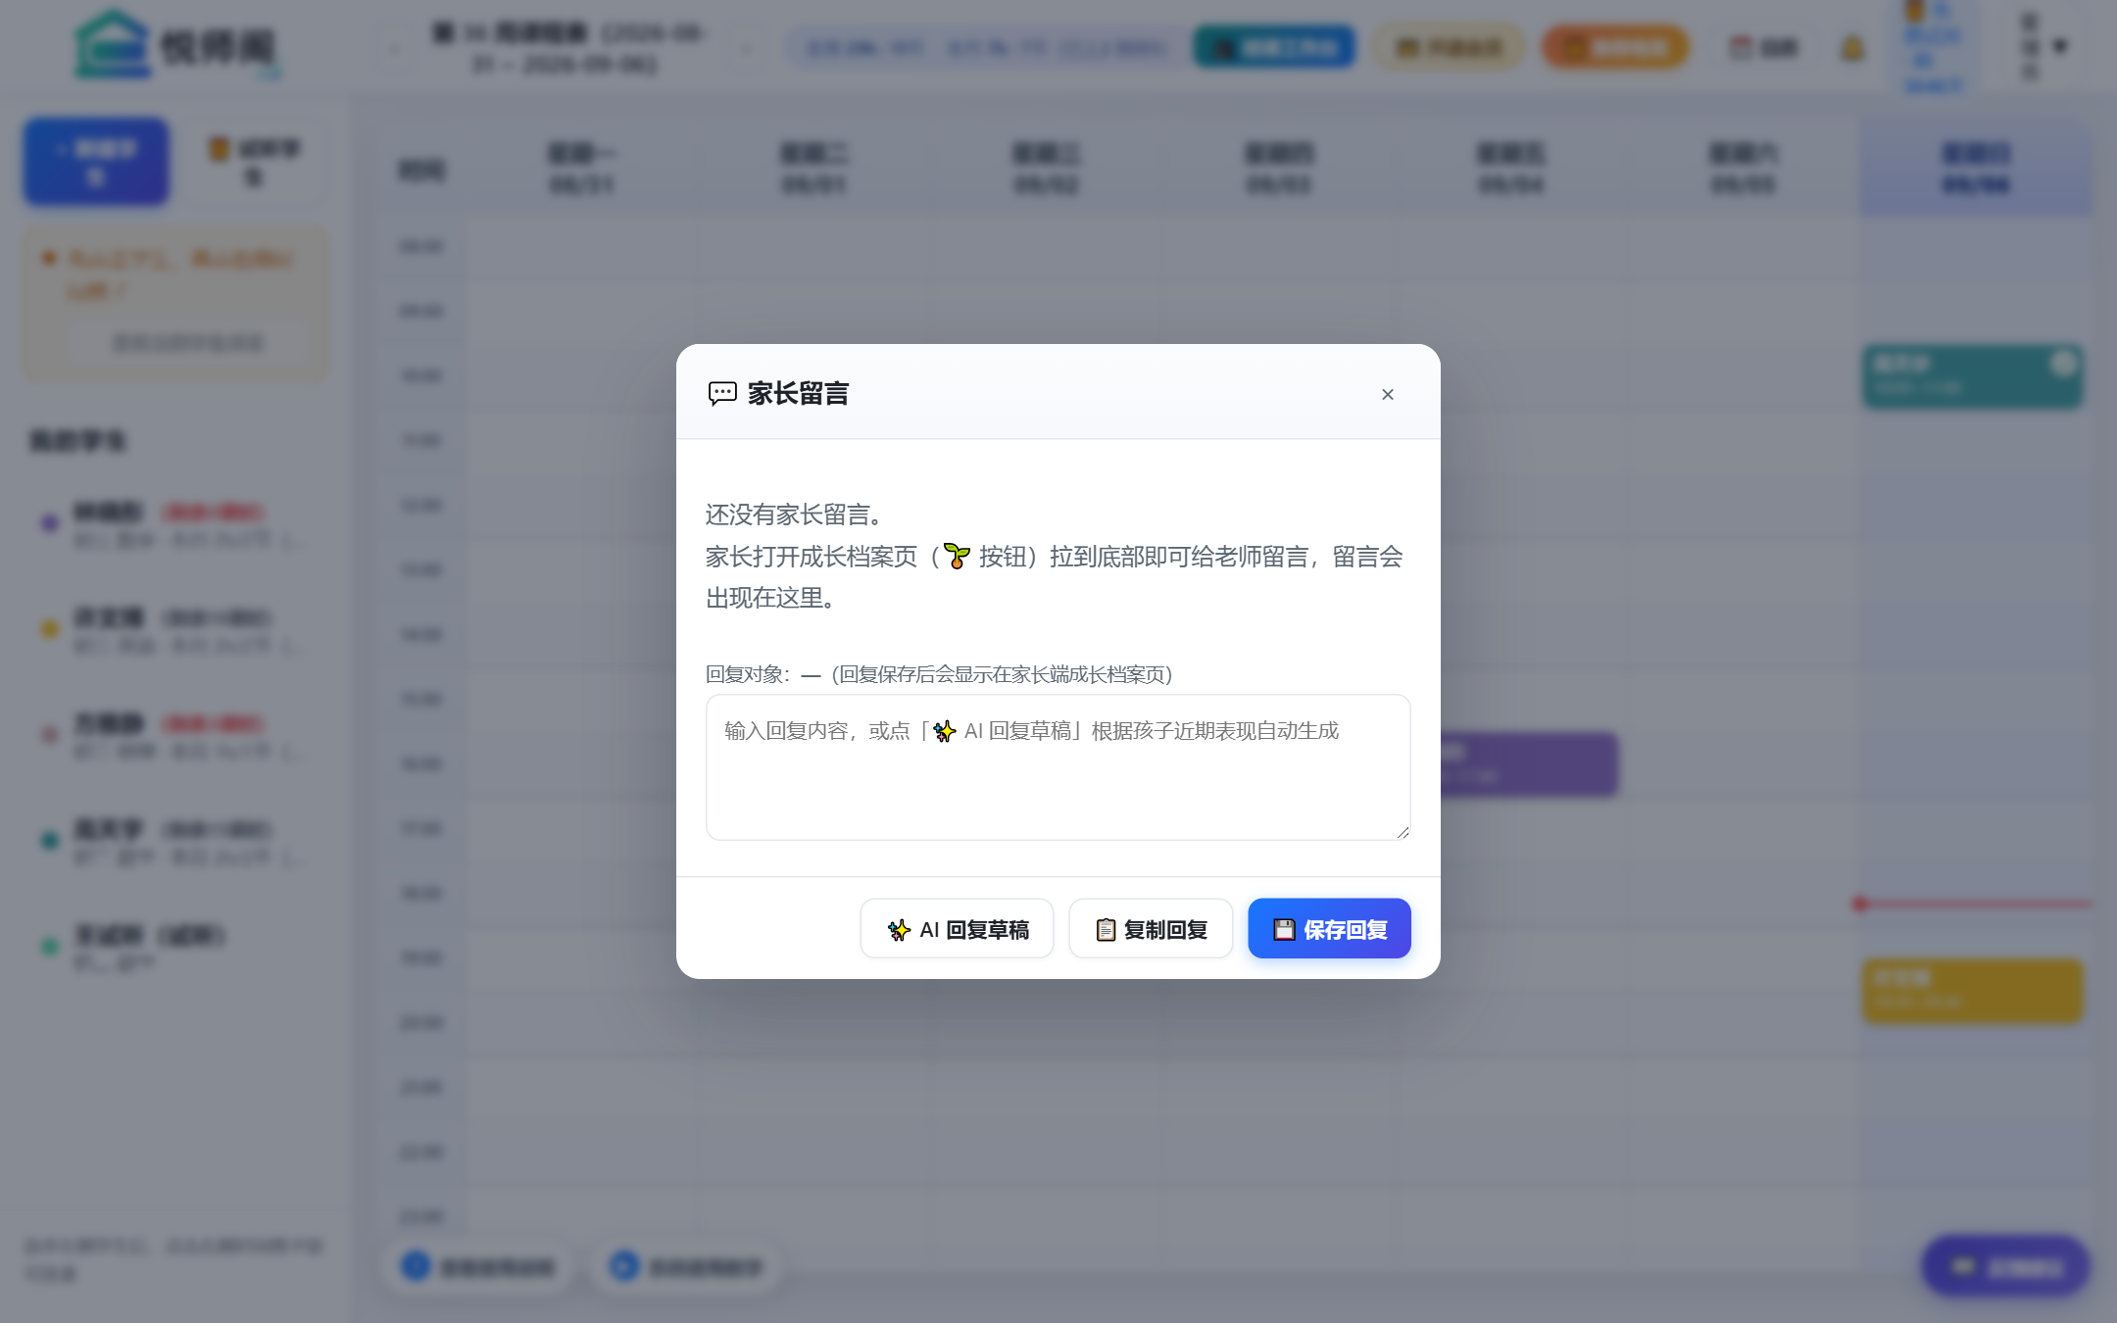Save the reply with 保存回复

pyautogui.click(x=1329, y=929)
